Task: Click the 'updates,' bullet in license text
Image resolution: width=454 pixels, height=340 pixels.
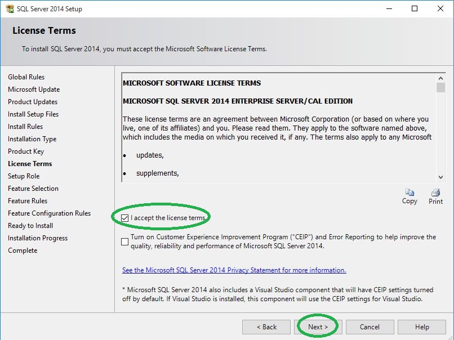Action: click(150, 155)
